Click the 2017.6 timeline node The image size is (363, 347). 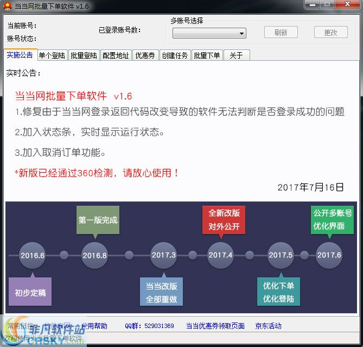tap(329, 255)
